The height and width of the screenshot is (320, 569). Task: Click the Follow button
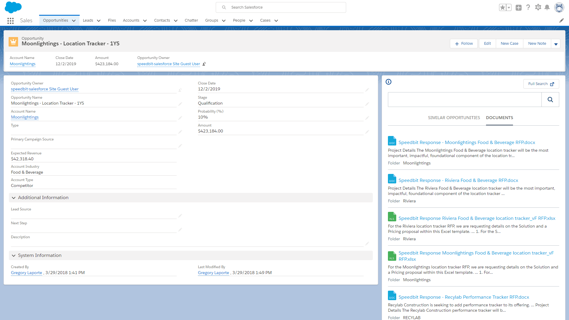[x=464, y=44]
